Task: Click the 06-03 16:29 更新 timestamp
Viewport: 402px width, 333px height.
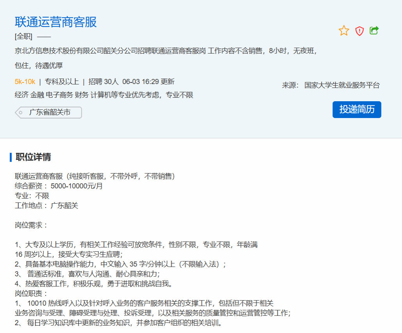Action: [x=148, y=82]
